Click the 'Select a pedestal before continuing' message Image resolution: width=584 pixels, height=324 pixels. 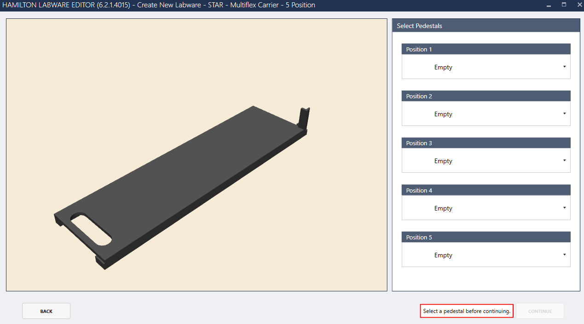point(467,311)
